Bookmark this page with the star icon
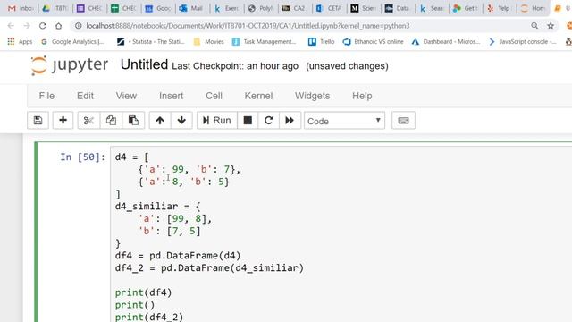The image size is (572, 322). click(551, 26)
